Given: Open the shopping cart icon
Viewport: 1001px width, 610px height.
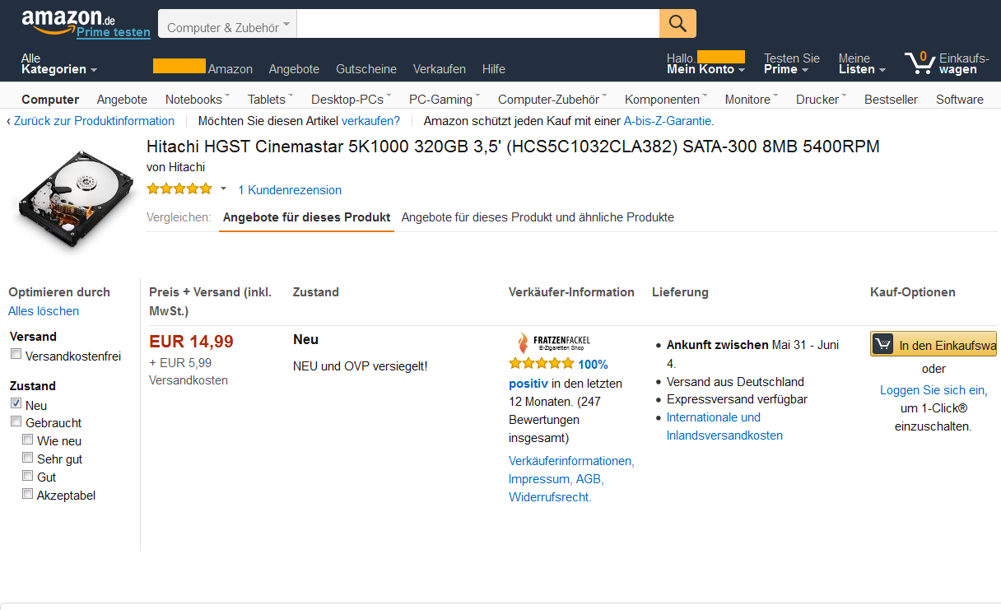Looking at the screenshot, I should pos(919,63).
